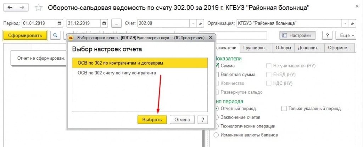Toggle the Только указанный период checkbox
Viewport: 363px width, 147px height.
(x=284, y=108)
